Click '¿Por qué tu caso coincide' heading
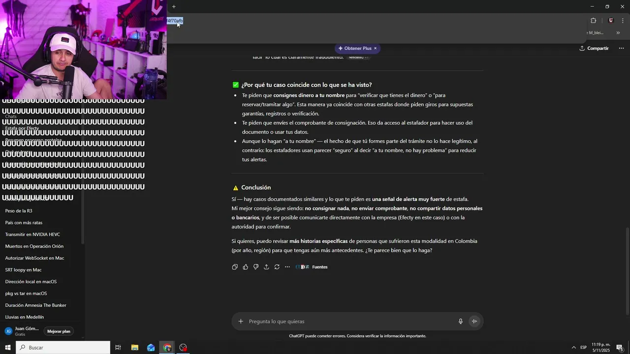This screenshot has height=354, width=630. click(306, 85)
